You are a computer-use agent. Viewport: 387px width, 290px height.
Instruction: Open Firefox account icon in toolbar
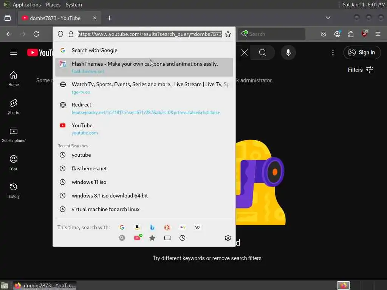click(337, 34)
